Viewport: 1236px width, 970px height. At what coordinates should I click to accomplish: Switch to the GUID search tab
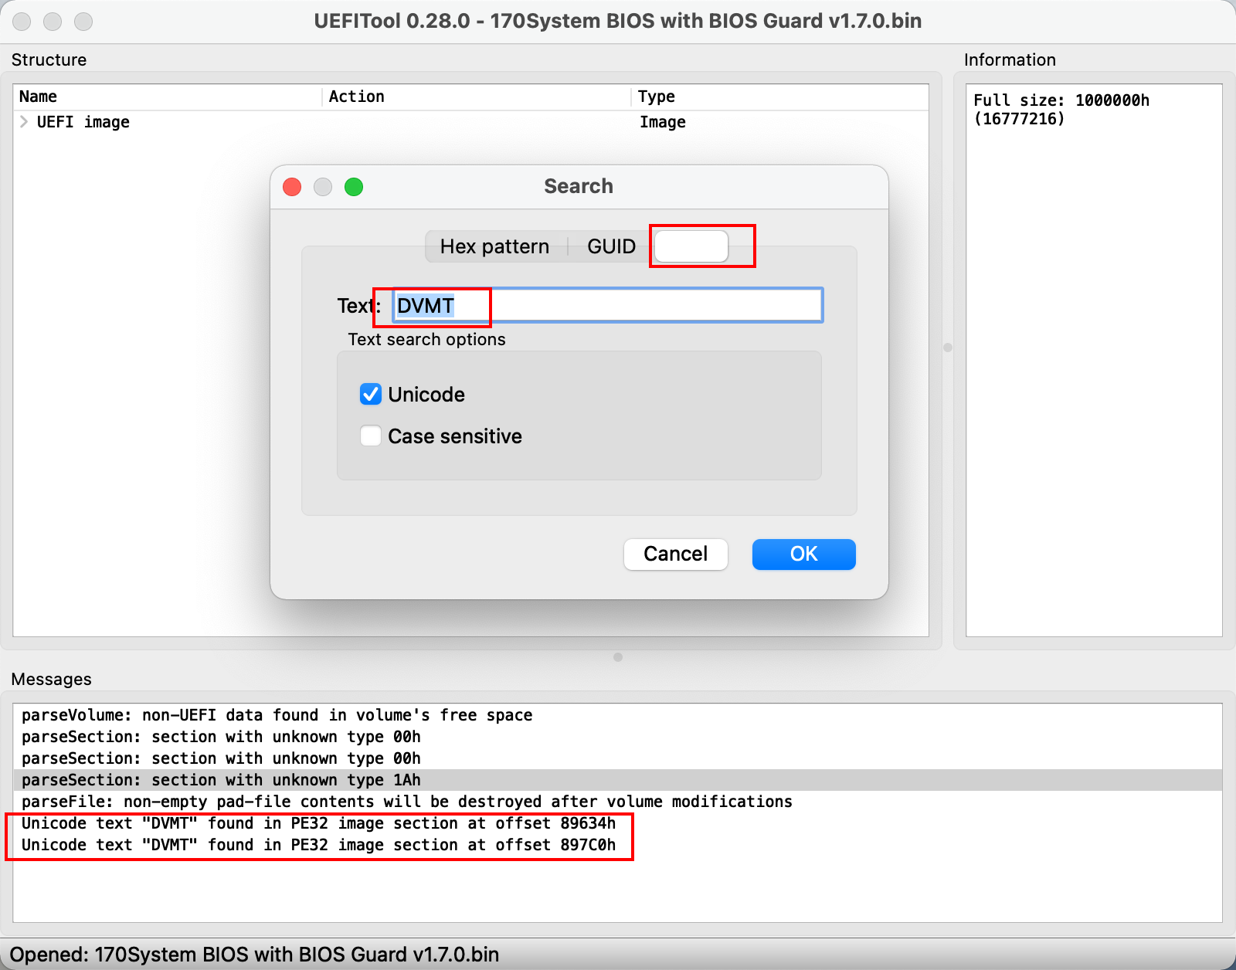click(x=611, y=246)
